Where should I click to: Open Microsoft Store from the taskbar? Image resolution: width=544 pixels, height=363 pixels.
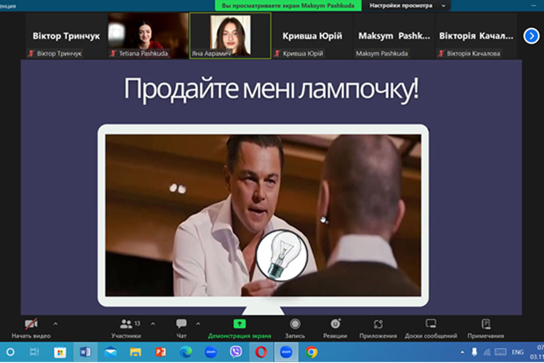pos(60,352)
